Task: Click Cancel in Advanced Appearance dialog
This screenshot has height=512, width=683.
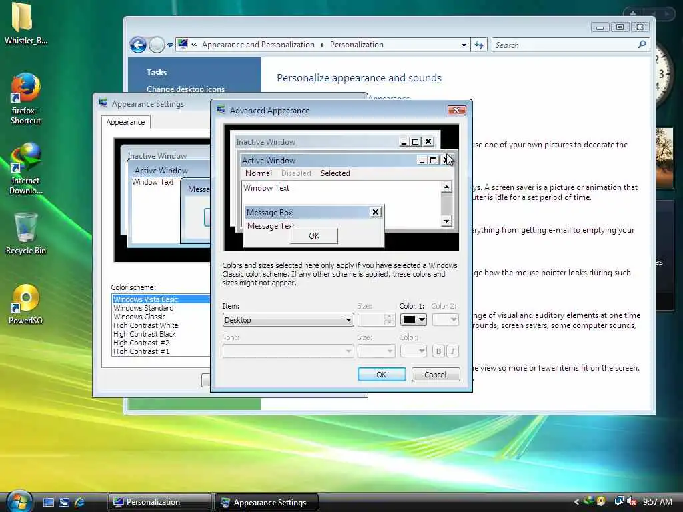Action: (435, 375)
